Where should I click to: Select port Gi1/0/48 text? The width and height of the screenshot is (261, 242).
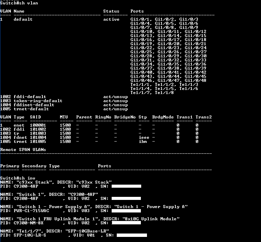[x=195, y=80]
